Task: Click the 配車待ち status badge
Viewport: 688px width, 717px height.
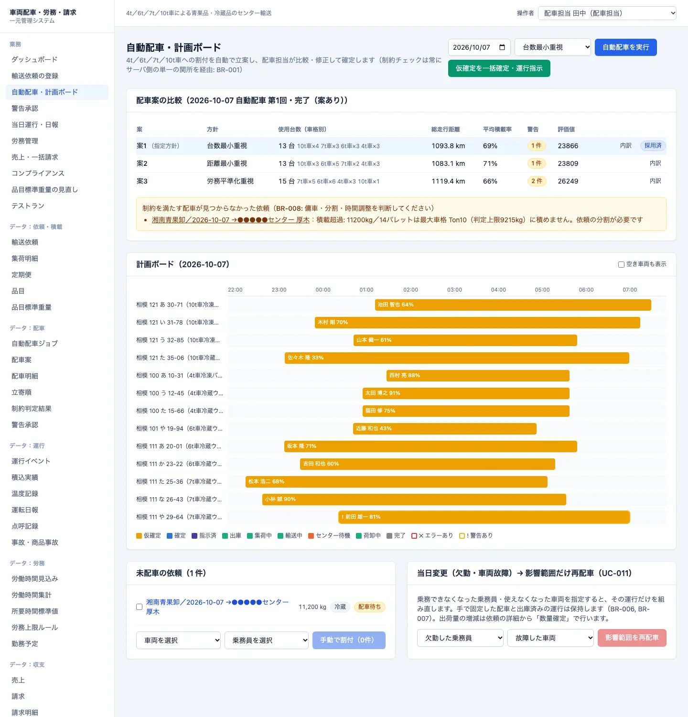Action: point(369,607)
